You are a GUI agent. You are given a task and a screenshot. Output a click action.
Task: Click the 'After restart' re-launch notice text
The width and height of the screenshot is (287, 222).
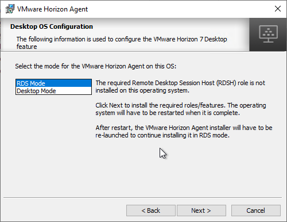184,132
